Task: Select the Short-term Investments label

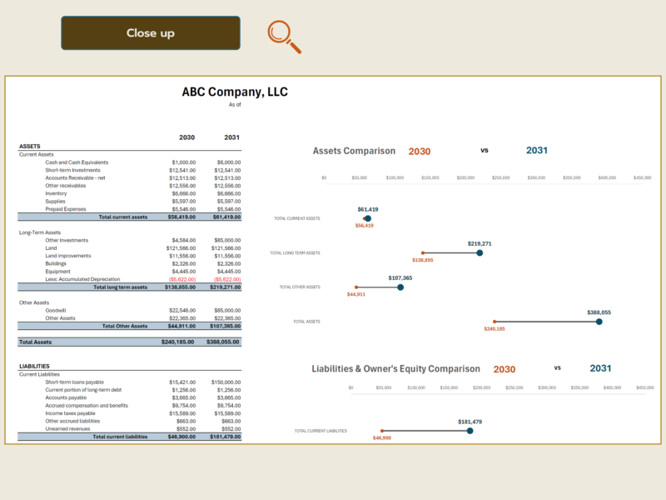Action: (x=72, y=170)
